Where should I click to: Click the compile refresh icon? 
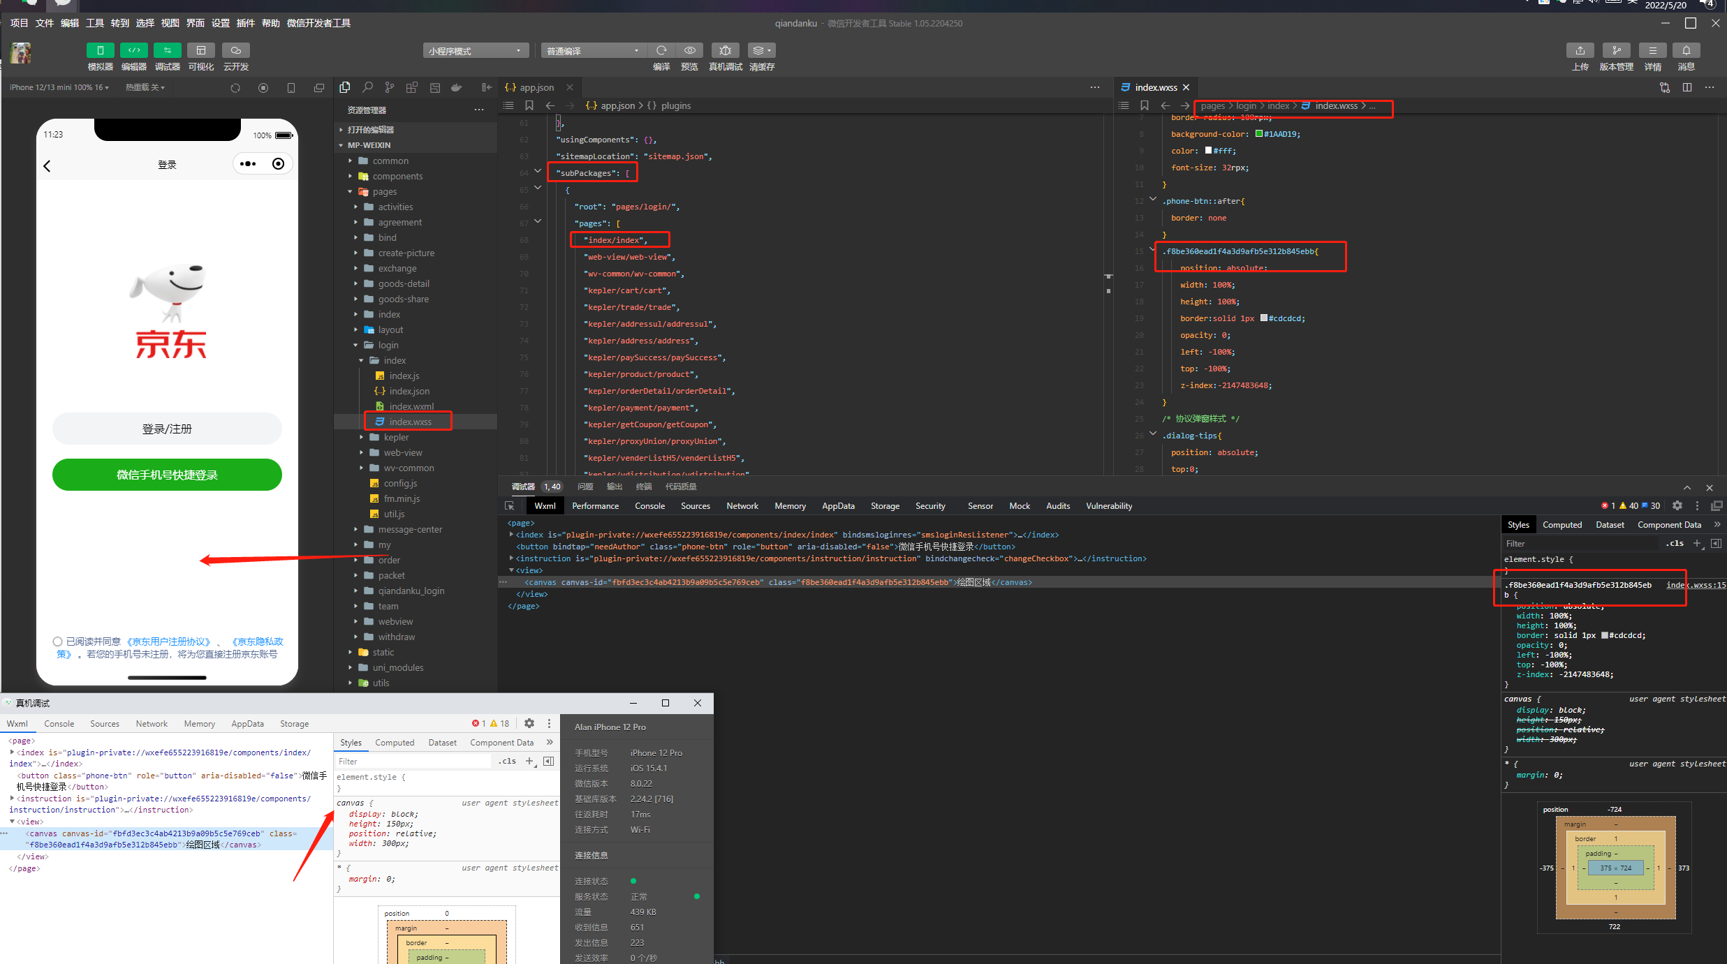tap(661, 50)
